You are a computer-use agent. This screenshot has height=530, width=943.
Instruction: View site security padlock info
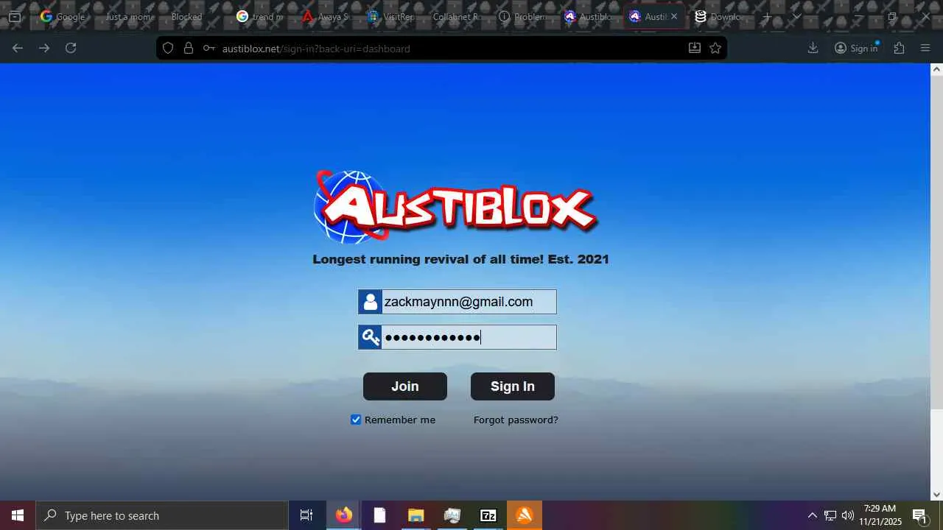pos(189,48)
